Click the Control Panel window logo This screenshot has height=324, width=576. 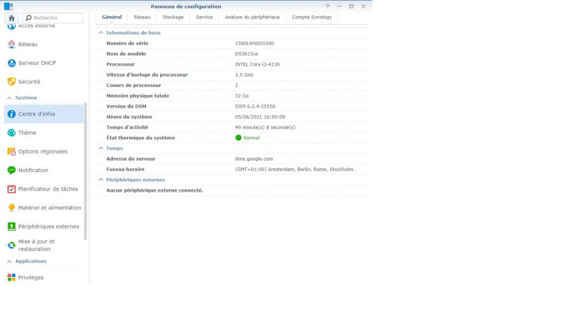[x=9, y=6]
